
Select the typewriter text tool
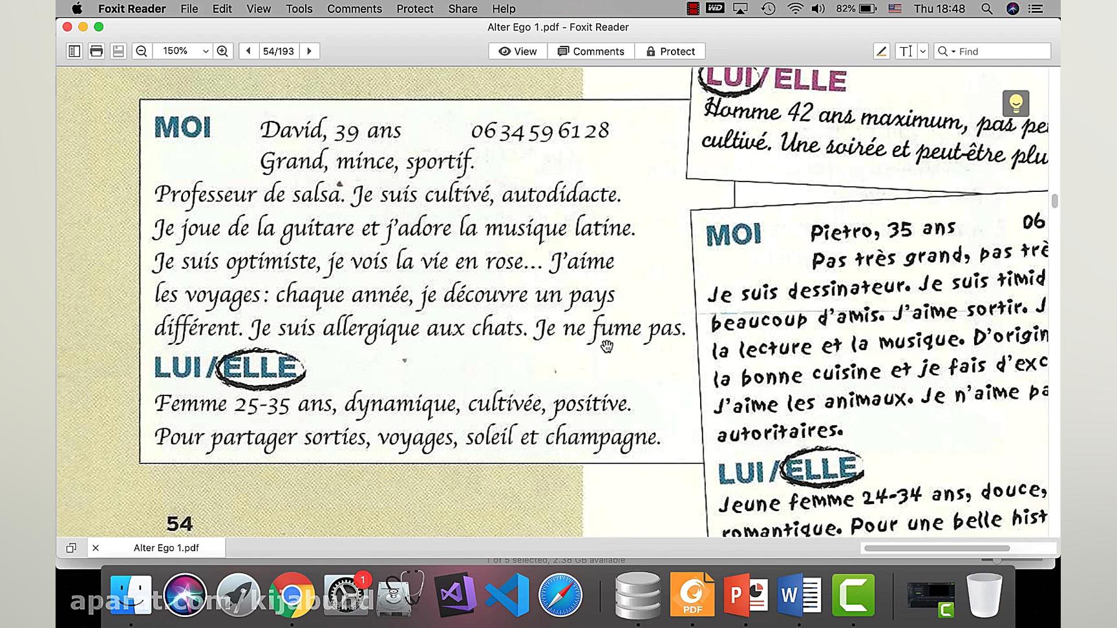pyautogui.click(x=906, y=51)
